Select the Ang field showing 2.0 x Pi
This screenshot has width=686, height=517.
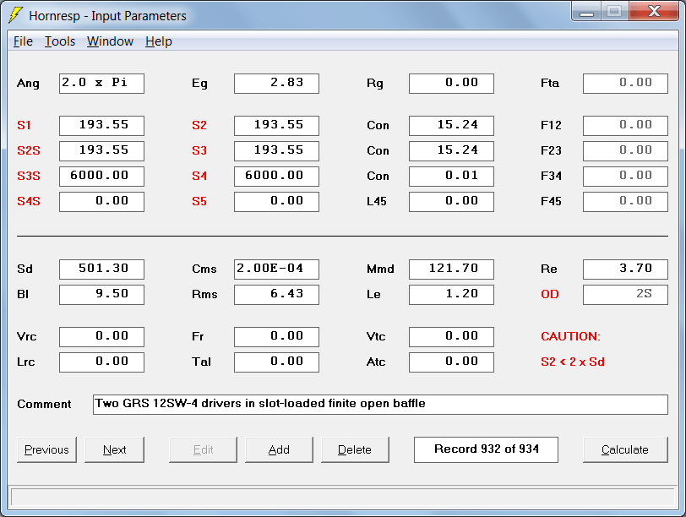coord(101,84)
